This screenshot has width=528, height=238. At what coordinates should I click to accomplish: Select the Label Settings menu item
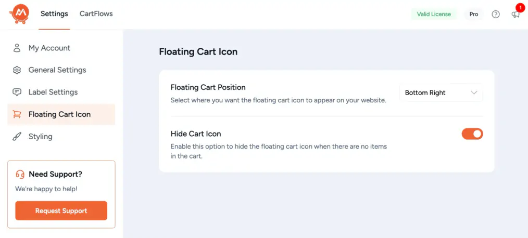click(x=53, y=92)
